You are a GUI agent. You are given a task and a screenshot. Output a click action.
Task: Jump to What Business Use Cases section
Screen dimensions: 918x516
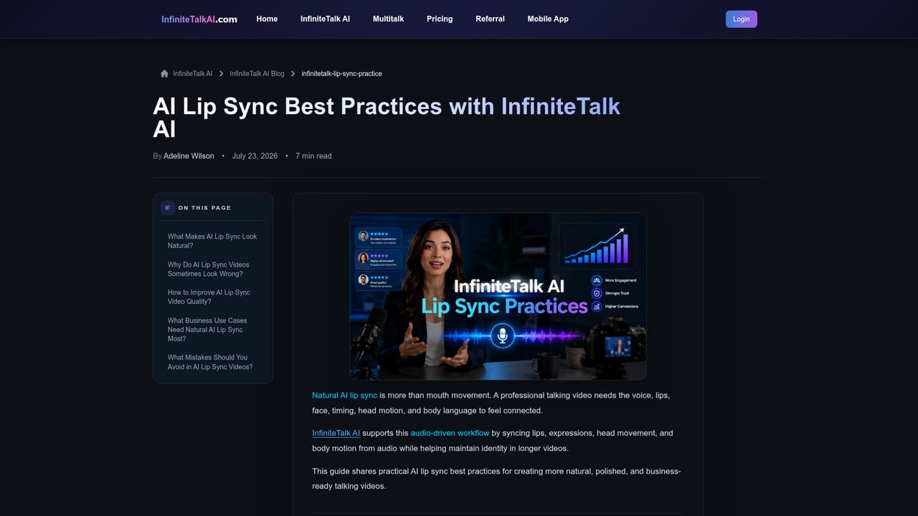(207, 330)
